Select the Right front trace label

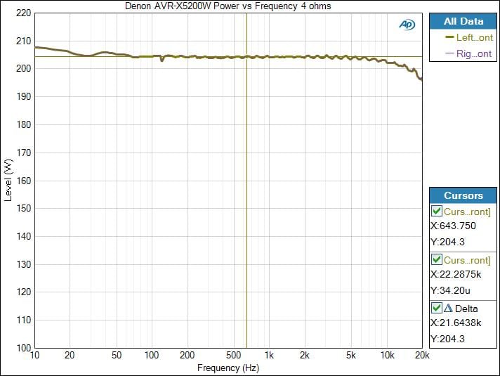coord(474,53)
